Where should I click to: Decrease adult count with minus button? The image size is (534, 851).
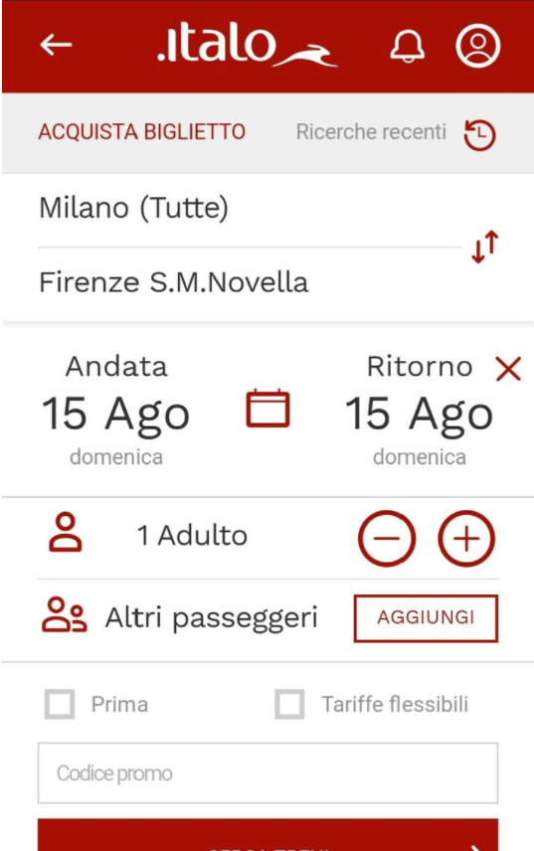(x=387, y=539)
